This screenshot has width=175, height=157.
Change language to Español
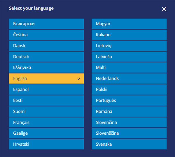click(x=46, y=90)
